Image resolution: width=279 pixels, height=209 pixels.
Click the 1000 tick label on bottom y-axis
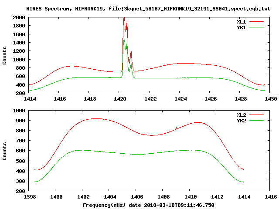coord(19,111)
